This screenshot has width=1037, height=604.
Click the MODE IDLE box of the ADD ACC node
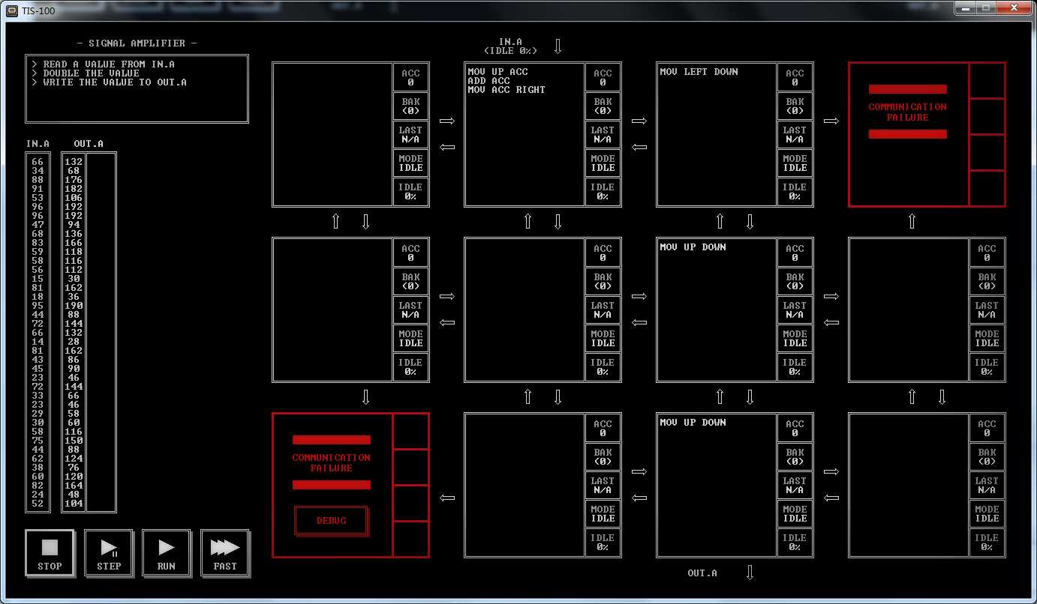[603, 163]
